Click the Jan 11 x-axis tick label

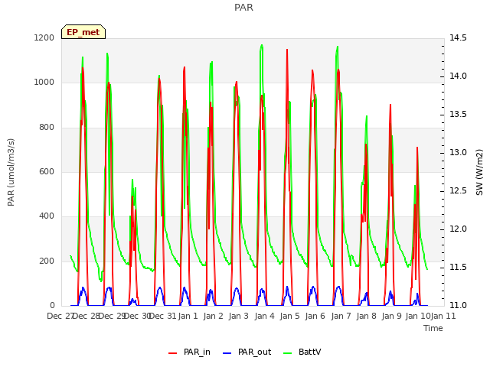(443, 316)
